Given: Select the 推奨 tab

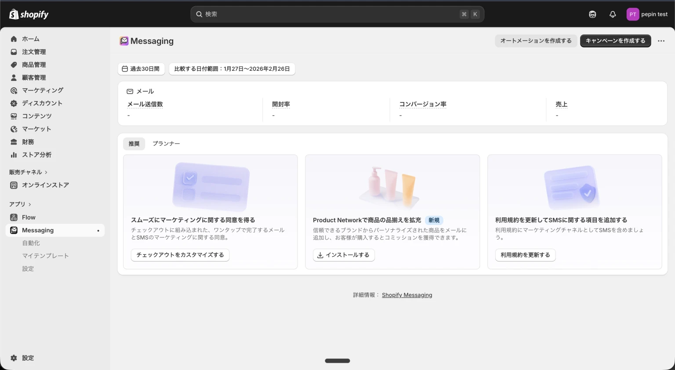Looking at the screenshot, I should coord(134,144).
